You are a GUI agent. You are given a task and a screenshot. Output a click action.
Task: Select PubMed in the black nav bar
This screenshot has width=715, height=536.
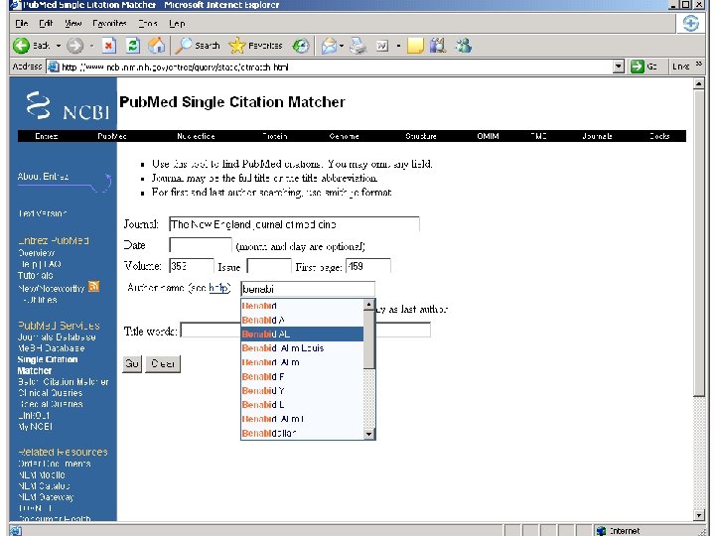tap(111, 136)
